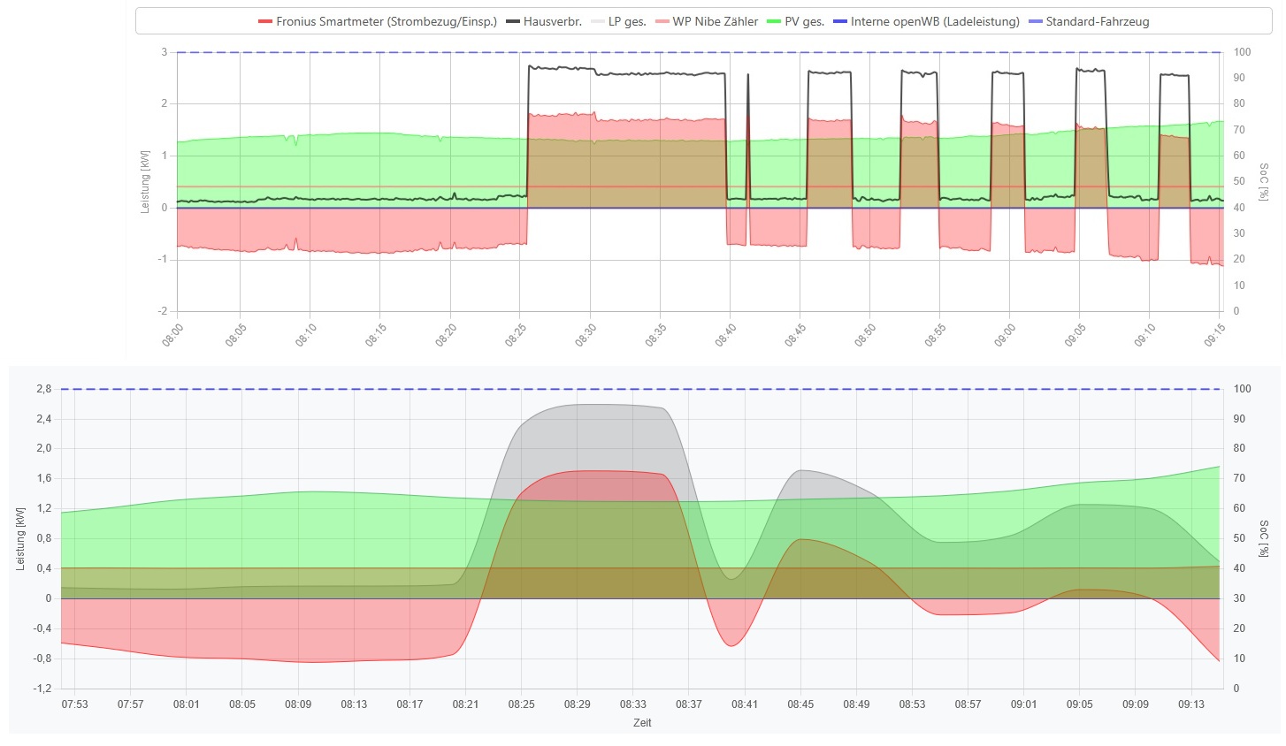
Task: Click the Leistung [kW] title of upper chart
Action: (145, 181)
